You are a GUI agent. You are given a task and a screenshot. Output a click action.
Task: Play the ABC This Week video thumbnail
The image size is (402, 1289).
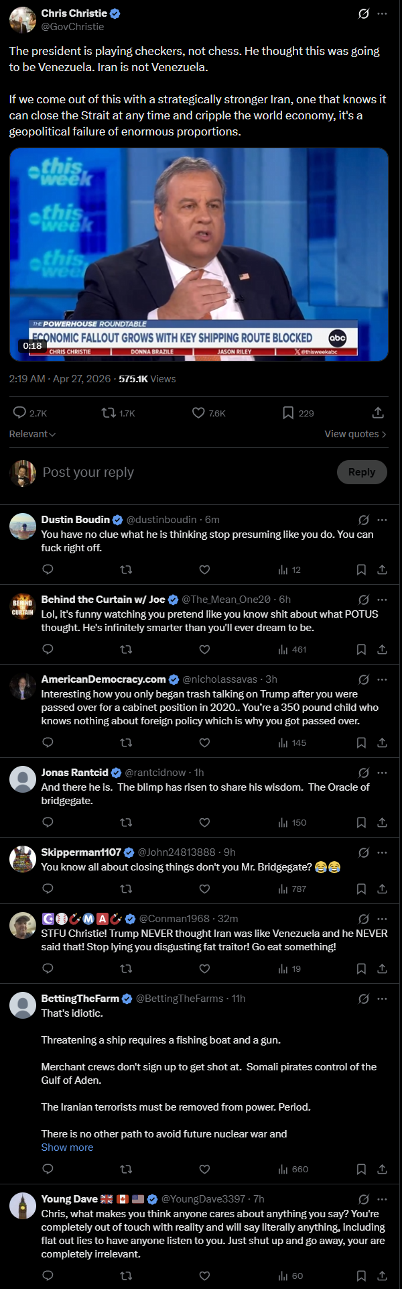click(x=199, y=254)
